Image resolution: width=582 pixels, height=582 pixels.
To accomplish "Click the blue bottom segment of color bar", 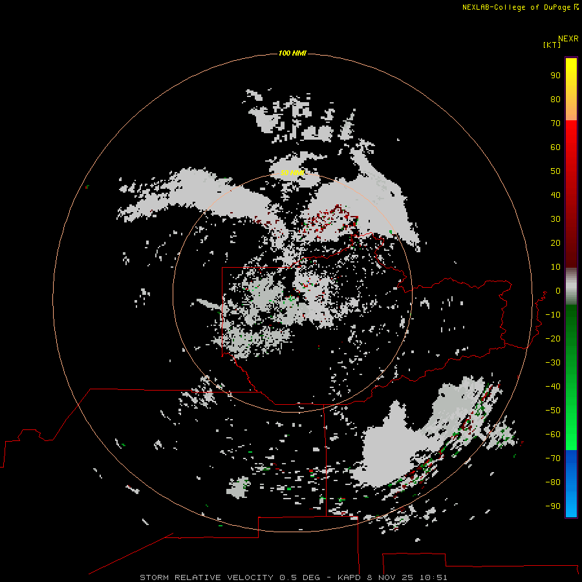I will coord(571,483).
